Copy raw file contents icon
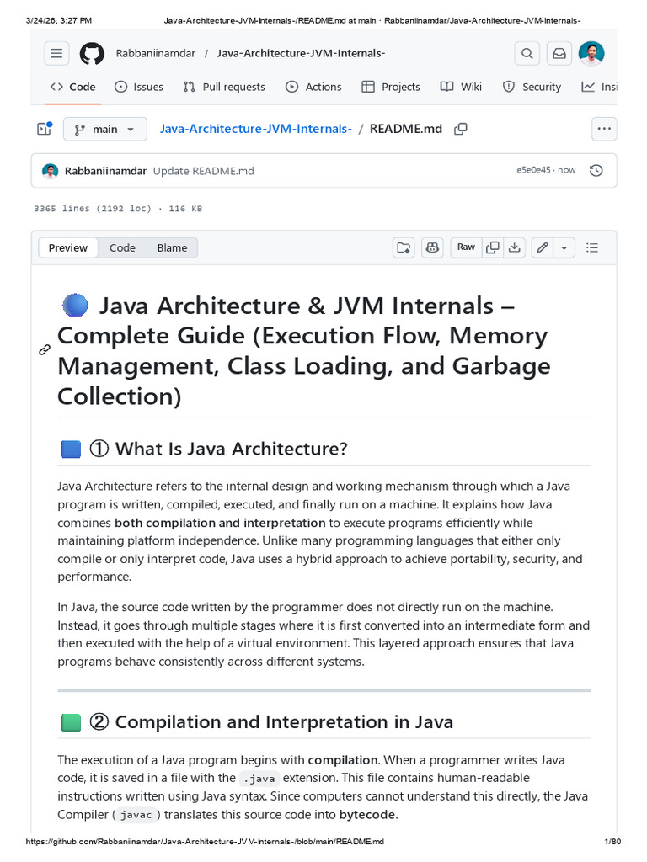Screen dimensions: 647x862 pos(492,247)
